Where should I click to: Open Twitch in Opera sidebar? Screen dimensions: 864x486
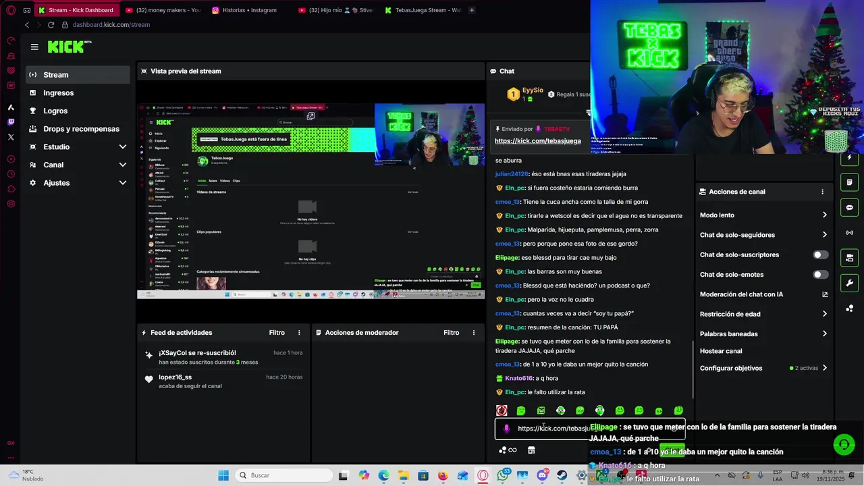pos(11,122)
